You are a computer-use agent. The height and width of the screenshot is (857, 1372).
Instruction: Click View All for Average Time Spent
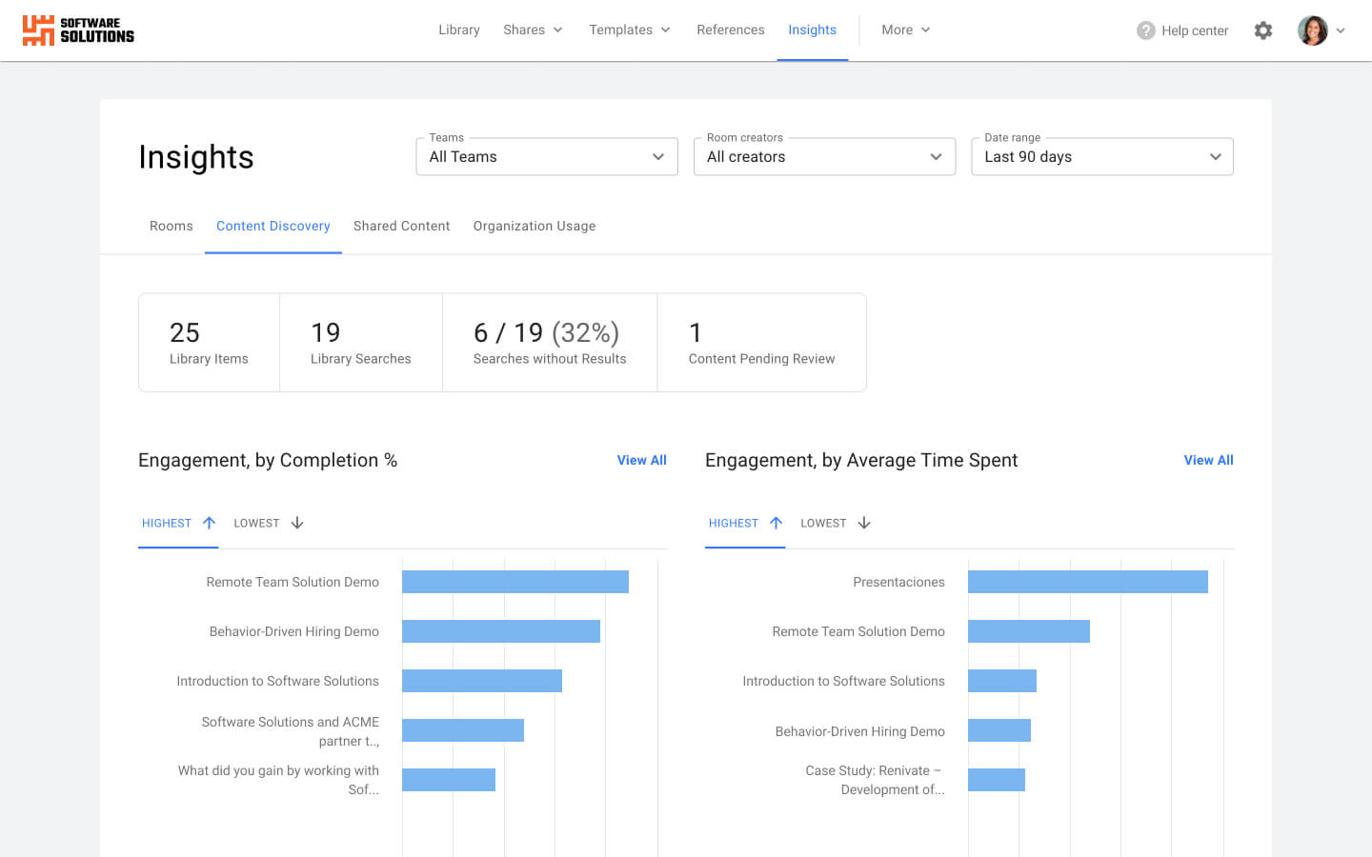pos(1208,460)
